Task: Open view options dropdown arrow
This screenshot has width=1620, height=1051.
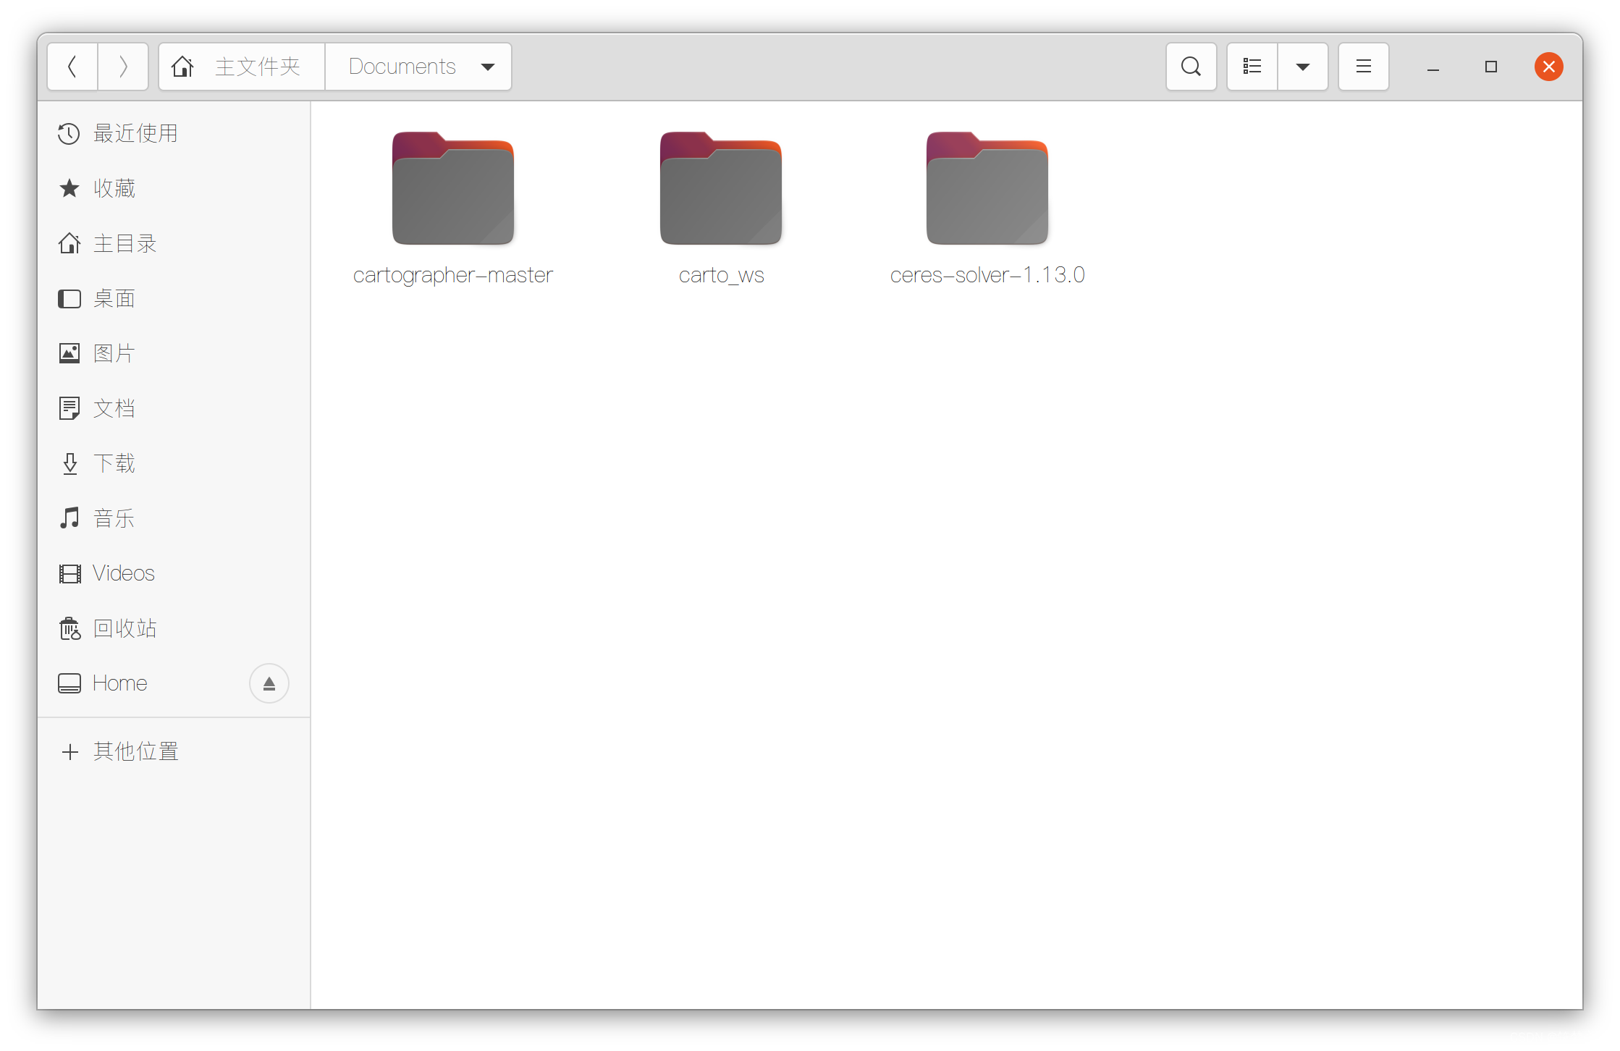Action: tap(1302, 67)
